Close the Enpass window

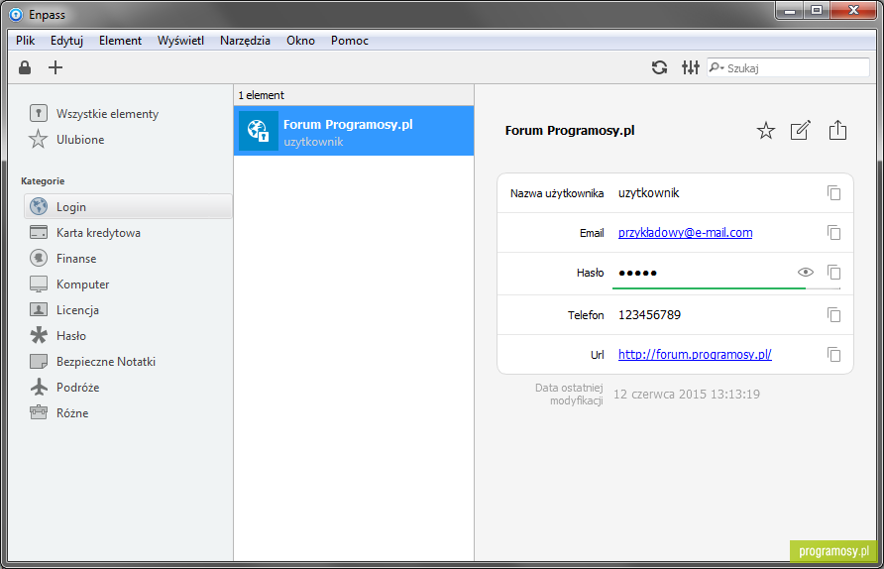pos(853,11)
